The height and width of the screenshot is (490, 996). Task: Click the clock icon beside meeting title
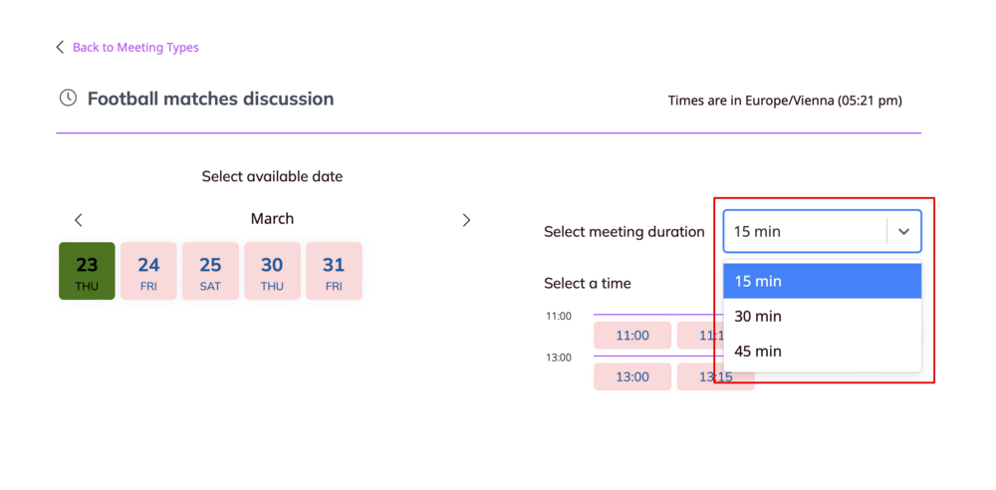pos(68,98)
